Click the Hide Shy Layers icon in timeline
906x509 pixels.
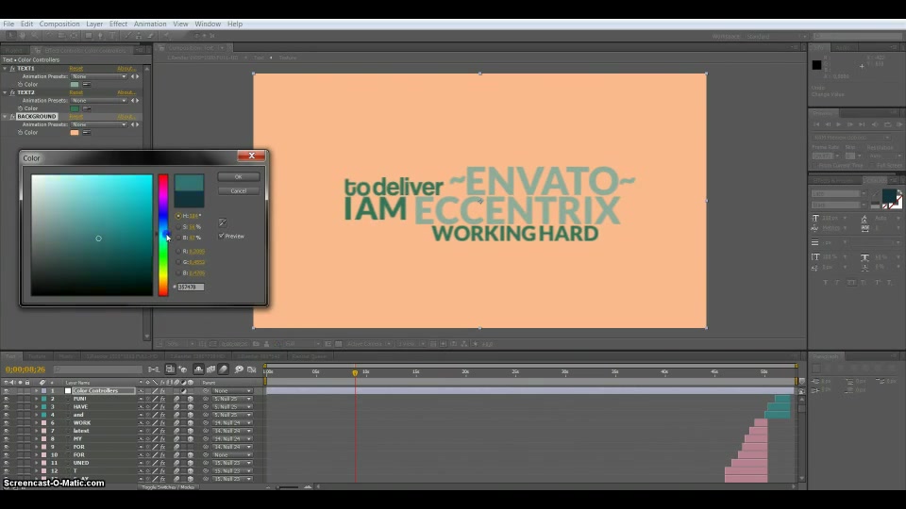pyautogui.click(x=198, y=369)
